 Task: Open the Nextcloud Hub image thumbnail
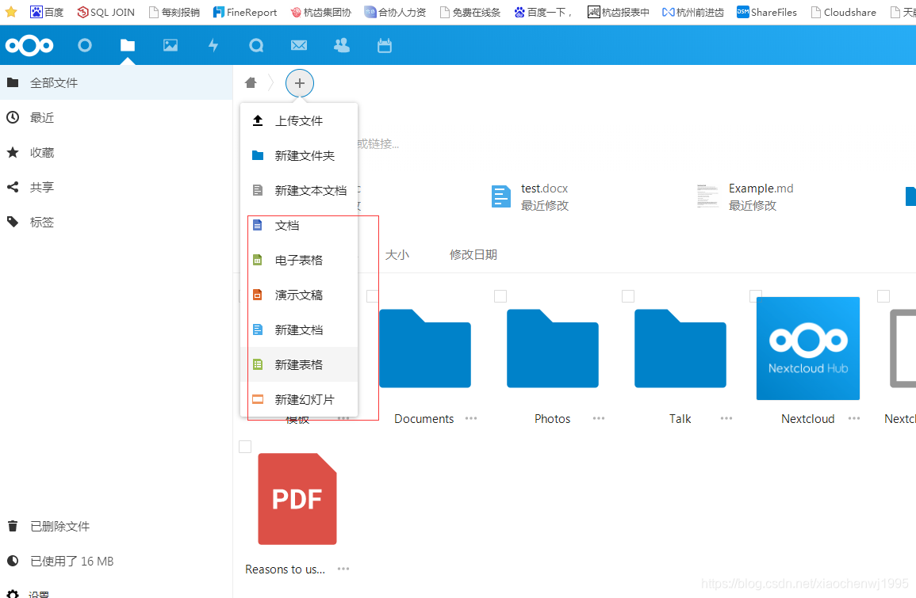808,349
